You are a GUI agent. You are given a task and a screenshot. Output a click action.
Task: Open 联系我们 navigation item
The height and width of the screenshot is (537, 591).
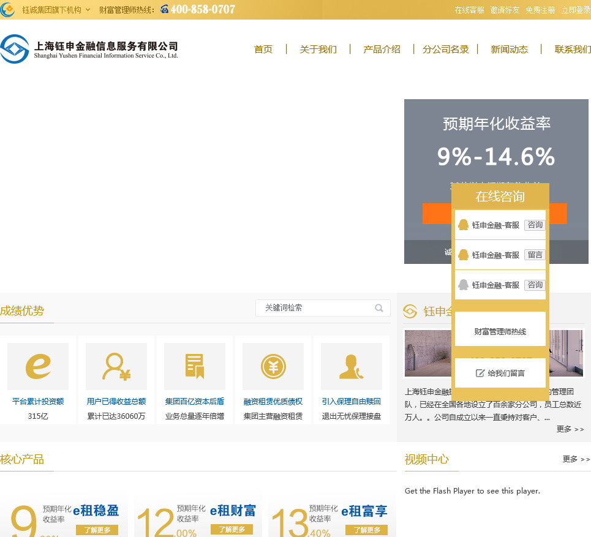(573, 50)
